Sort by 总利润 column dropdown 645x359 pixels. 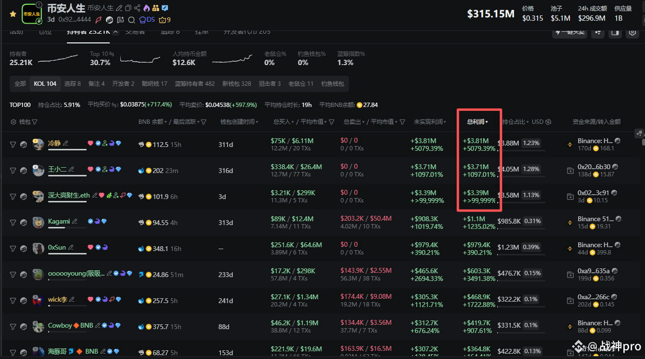[x=477, y=122]
